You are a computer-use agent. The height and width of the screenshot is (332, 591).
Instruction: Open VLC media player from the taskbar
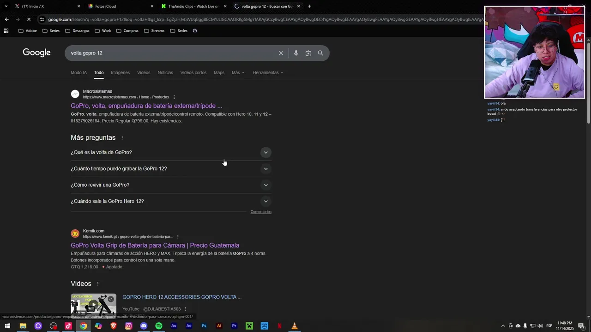pyautogui.click(x=295, y=326)
